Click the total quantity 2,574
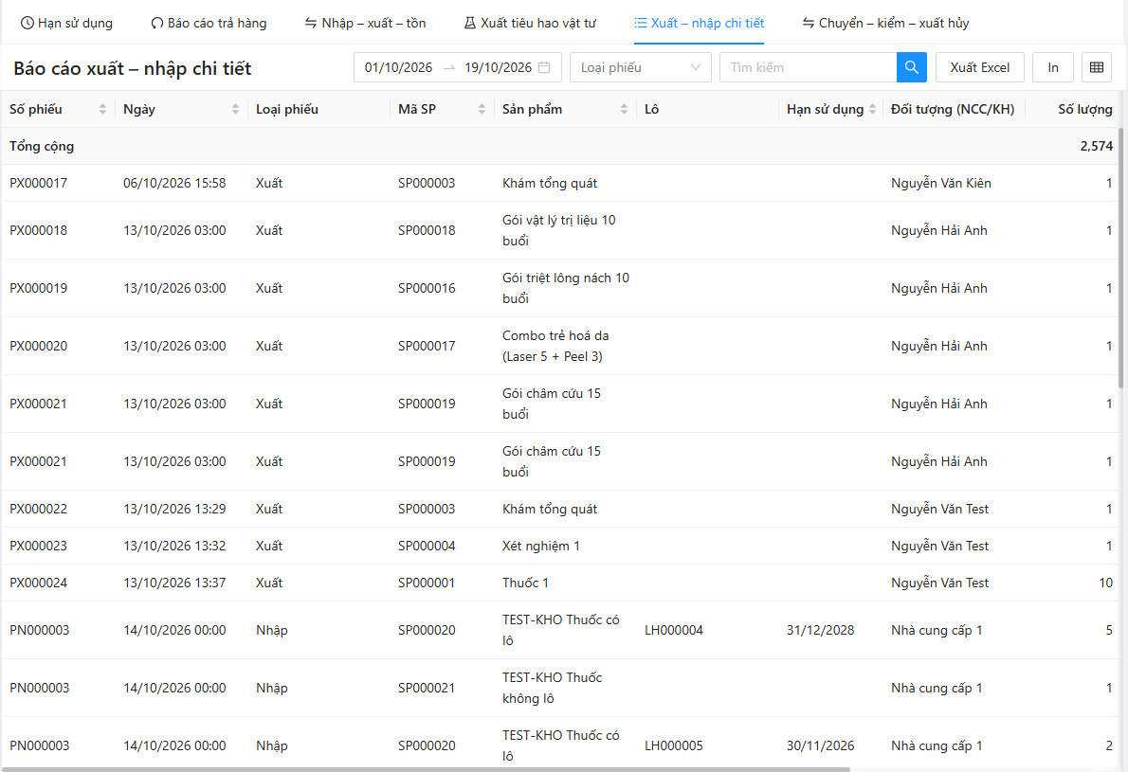 tap(1097, 146)
